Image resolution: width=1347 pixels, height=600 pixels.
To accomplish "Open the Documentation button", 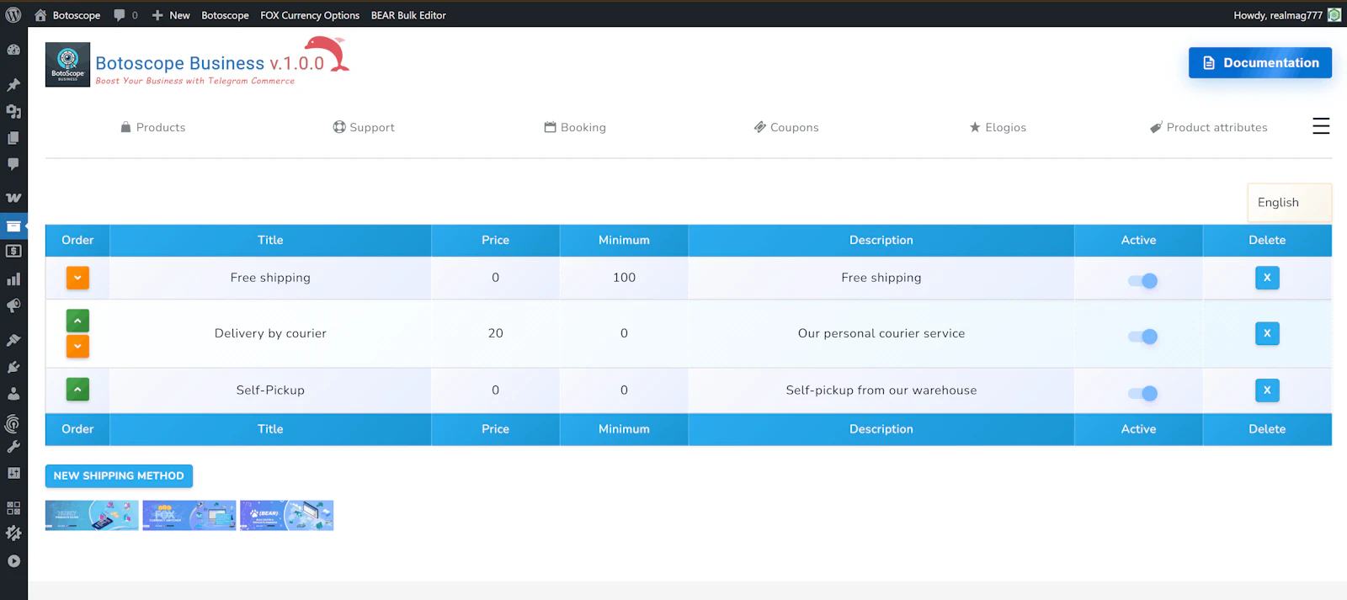I will click(x=1260, y=62).
